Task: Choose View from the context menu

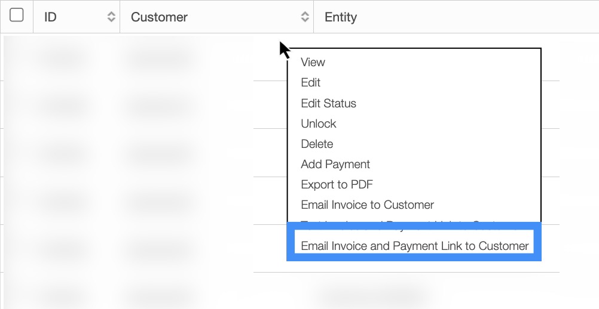Action: (313, 62)
